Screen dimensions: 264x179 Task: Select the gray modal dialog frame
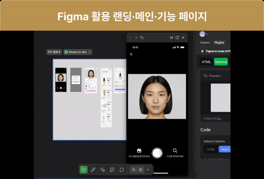(x=76, y=80)
